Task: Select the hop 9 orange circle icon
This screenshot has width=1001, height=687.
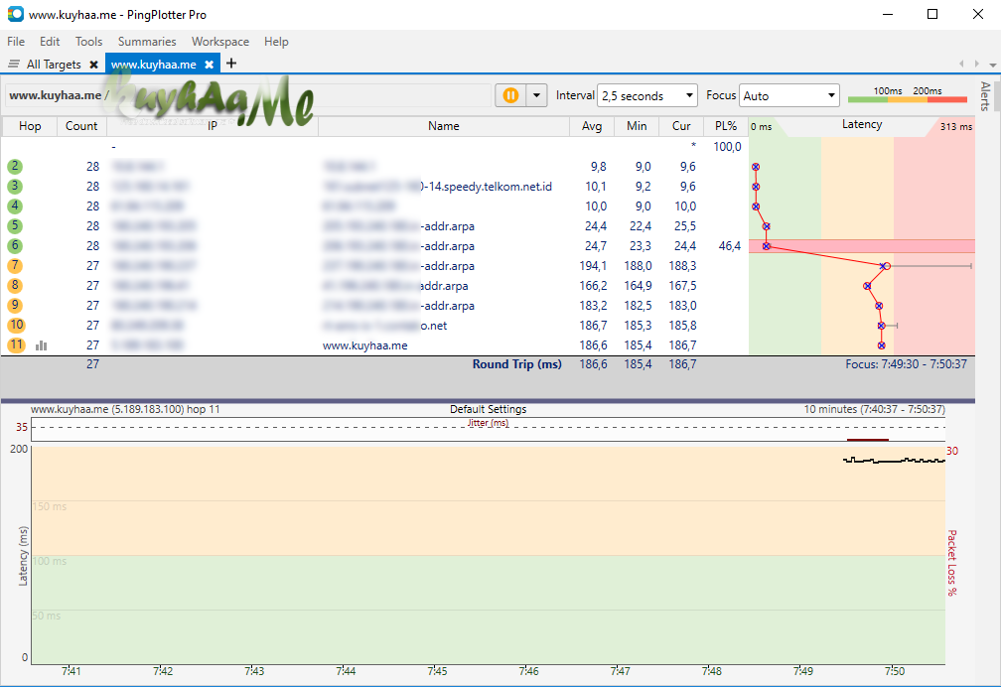Action: tap(15, 305)
